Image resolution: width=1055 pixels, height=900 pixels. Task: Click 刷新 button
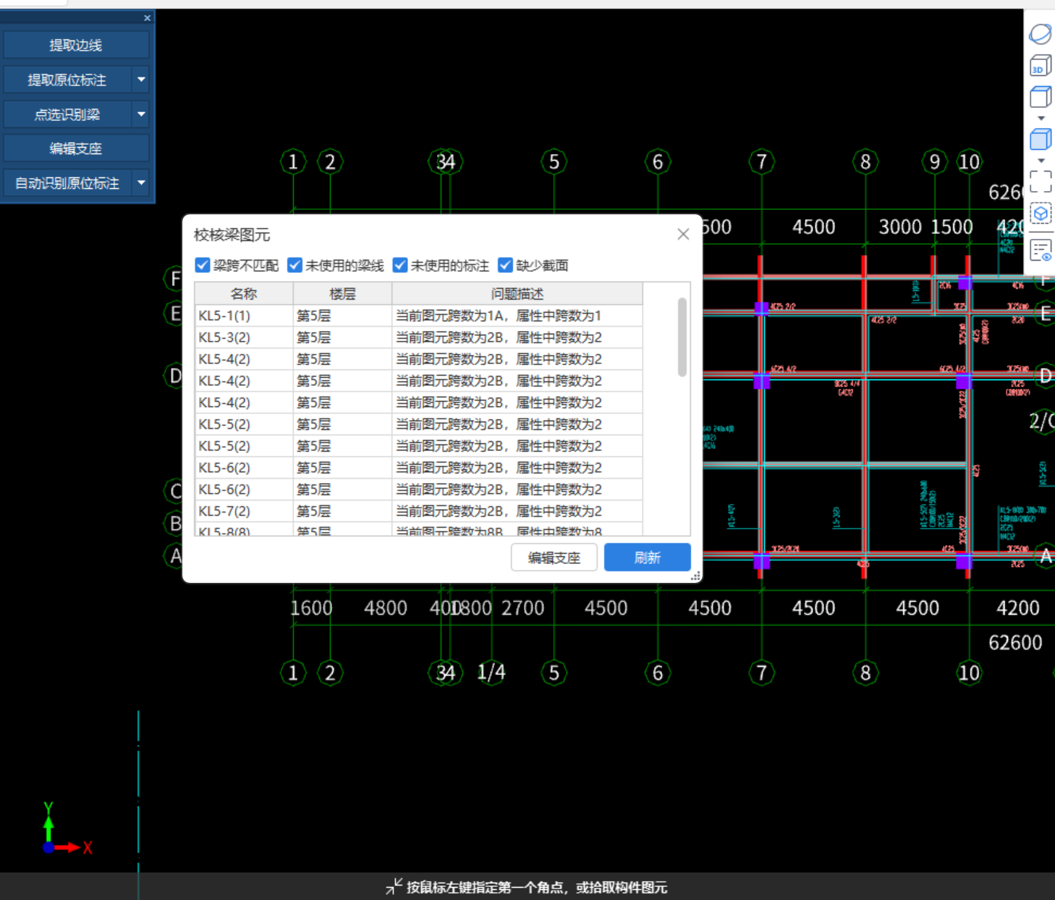pos(648,558)
